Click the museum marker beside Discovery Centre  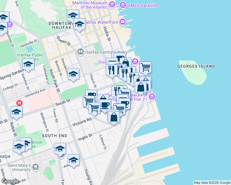coord(135,61)
